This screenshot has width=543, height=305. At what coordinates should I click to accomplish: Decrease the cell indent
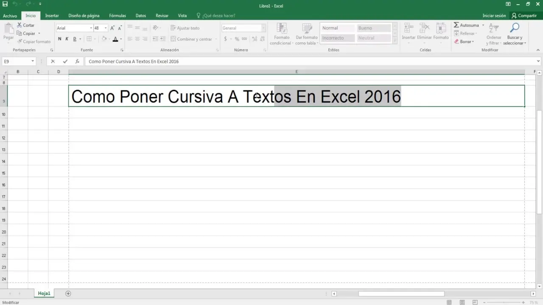155,39
